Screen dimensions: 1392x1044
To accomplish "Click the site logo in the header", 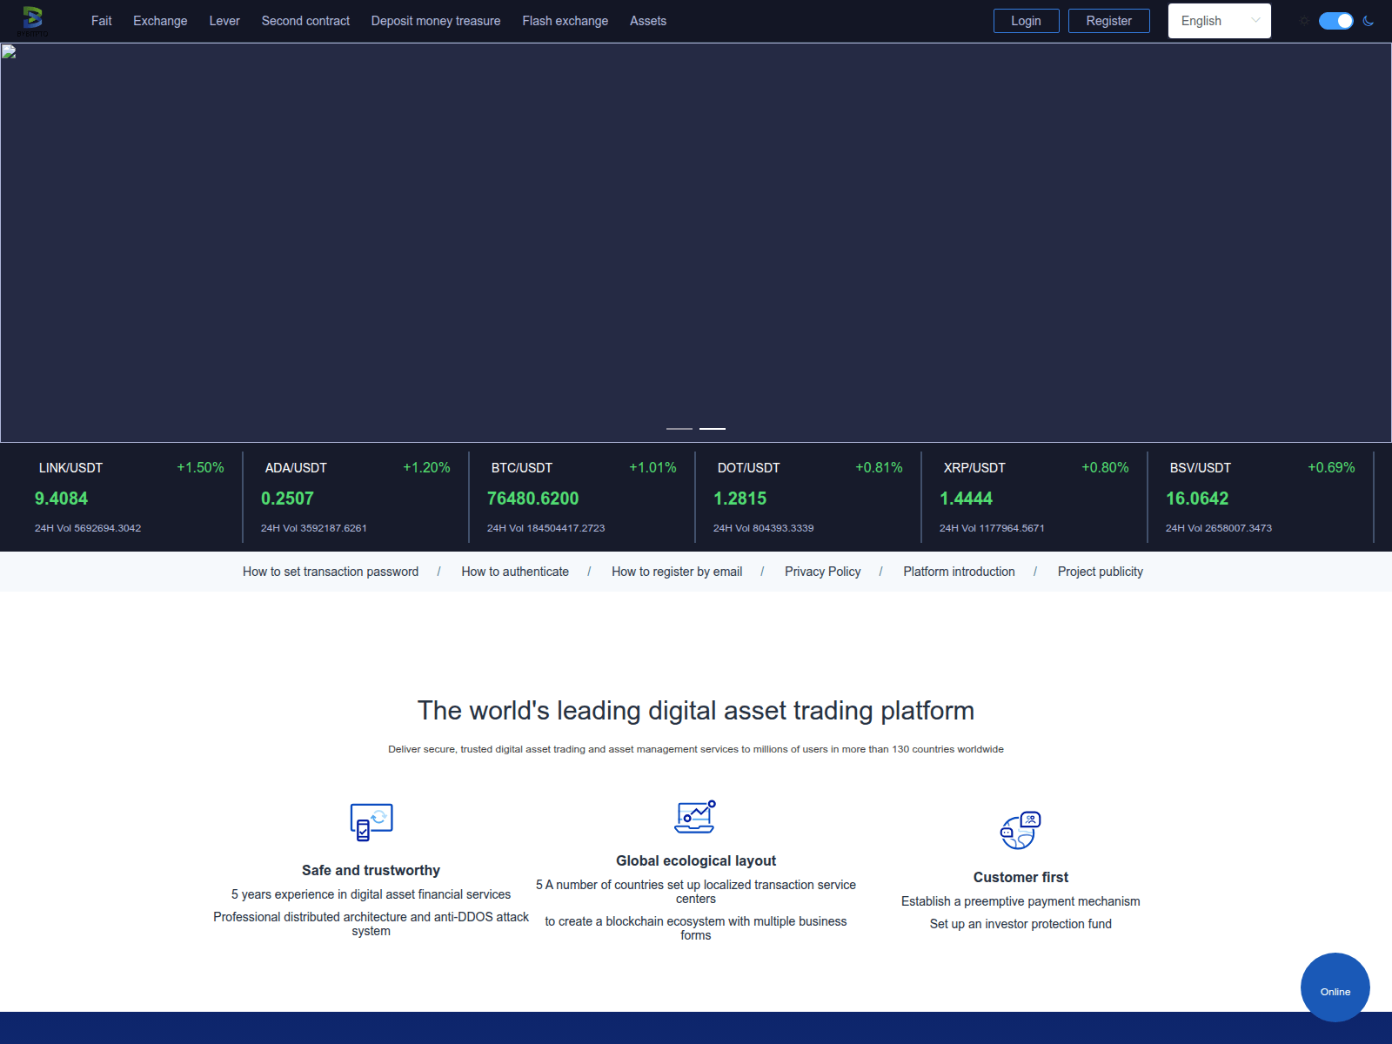I will 33,20.
